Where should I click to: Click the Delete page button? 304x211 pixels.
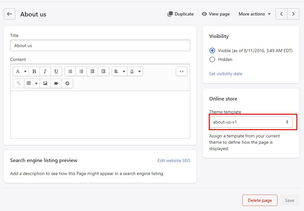coord(260,200)
